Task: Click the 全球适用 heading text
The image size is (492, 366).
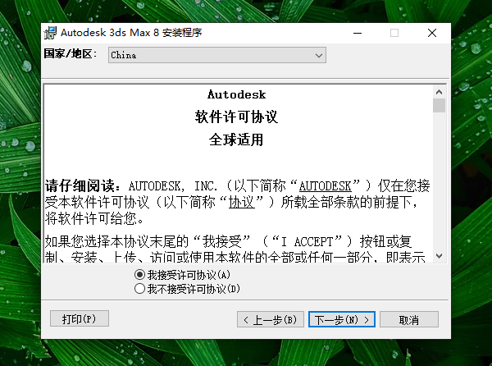Action: pyautogui.click(x=236, y=140)
